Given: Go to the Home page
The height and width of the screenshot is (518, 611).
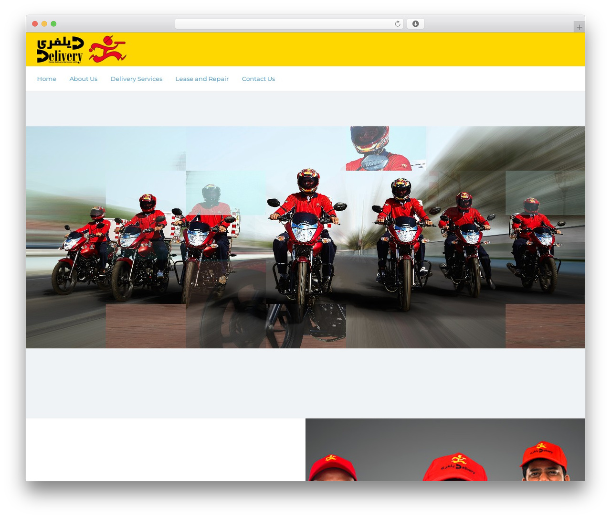Looking at the screenshot, I should click(47, 79).
